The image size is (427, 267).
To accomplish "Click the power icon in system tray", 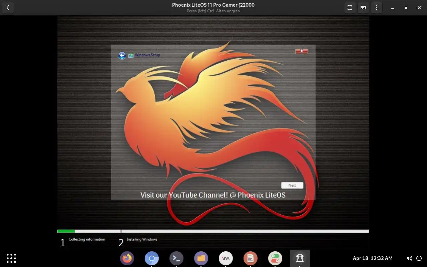I will (419, 258).
